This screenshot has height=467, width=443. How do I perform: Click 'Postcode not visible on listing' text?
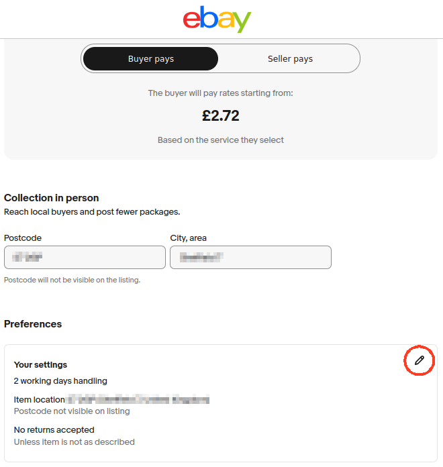coord(72,411)
